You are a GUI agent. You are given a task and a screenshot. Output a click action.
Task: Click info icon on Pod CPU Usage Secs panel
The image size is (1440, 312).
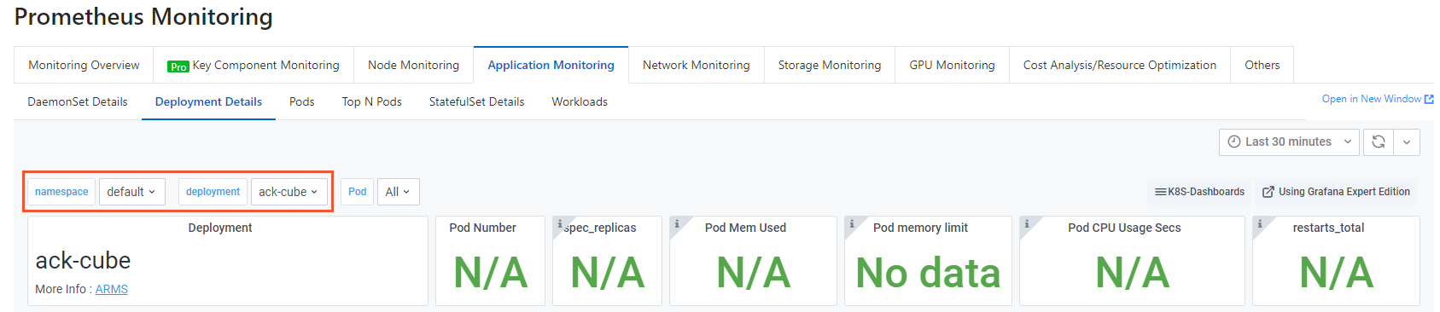[1027, 224]
